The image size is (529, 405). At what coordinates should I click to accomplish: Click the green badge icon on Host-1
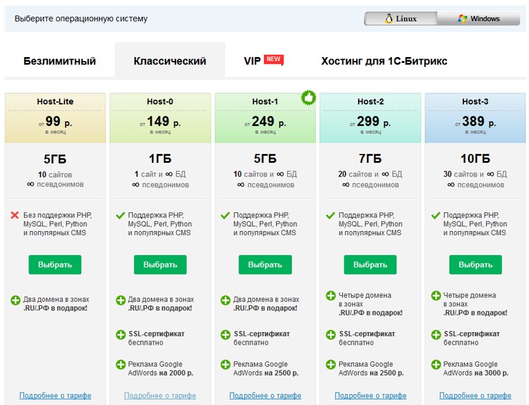tap(308, 98)
